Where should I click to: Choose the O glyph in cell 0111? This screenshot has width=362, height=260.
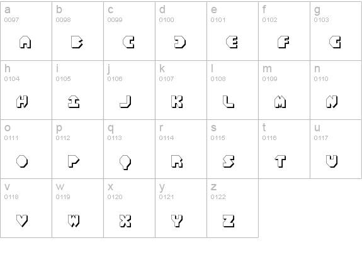click(22, 161)
